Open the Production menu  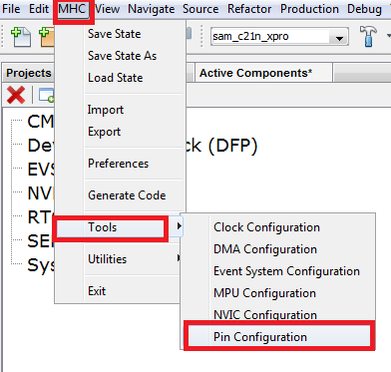(x=309, y=9)
